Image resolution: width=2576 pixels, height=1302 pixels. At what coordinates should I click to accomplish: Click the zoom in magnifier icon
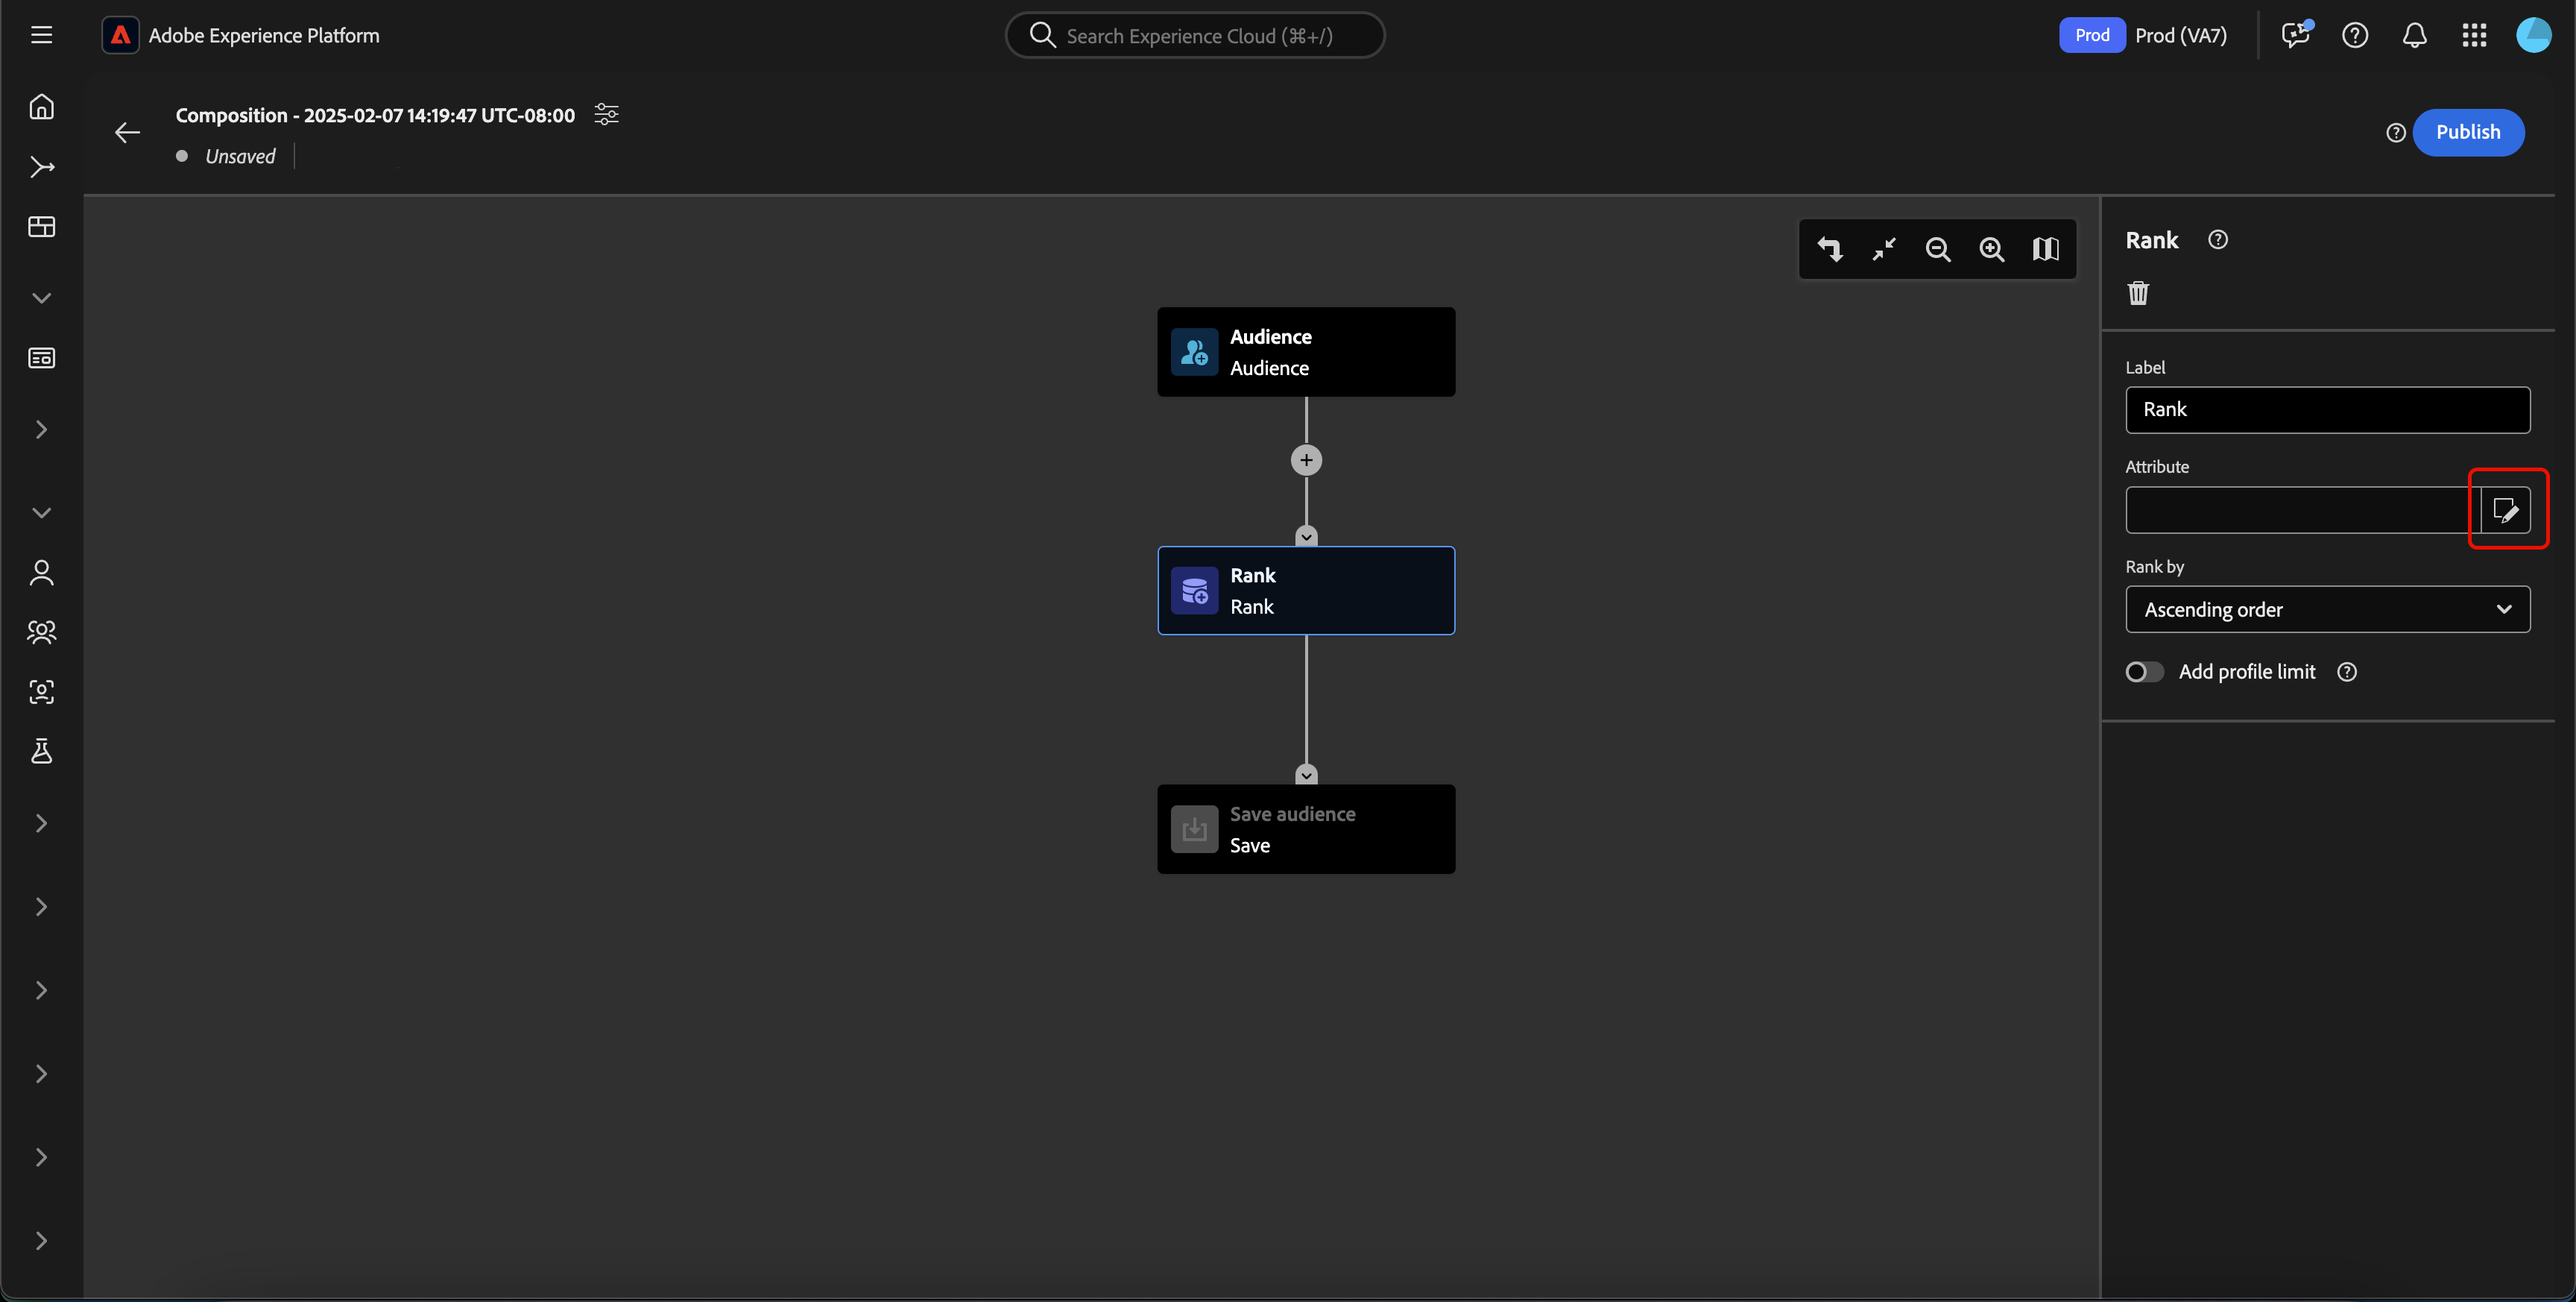pos(1991,249)
